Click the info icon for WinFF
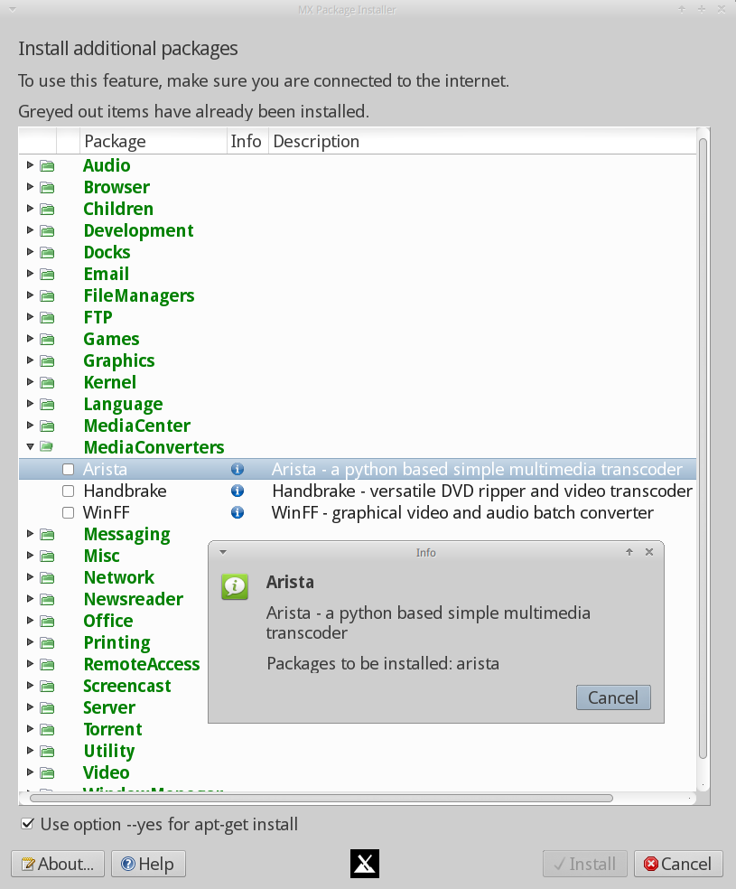 tap(238, 512)
